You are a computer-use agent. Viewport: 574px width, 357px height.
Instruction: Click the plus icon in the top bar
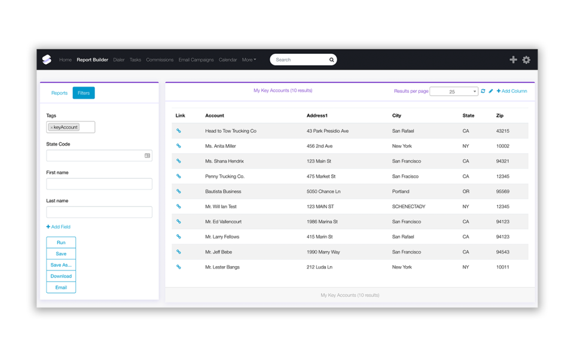[x=513, y=60]
